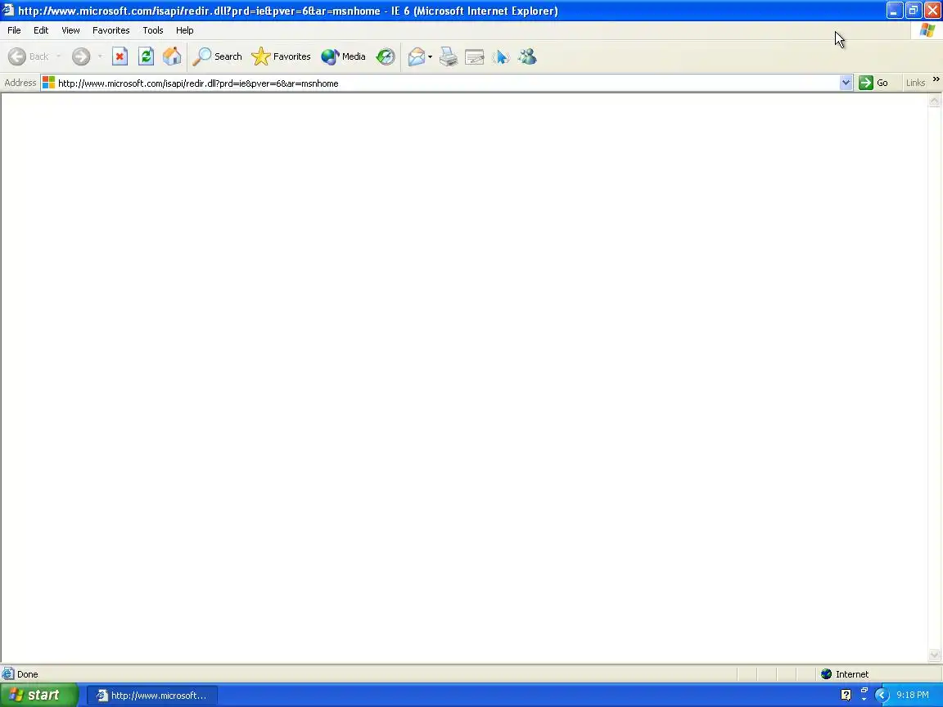
Task: Show the History pane icon
Action: (x=386, y=56)
